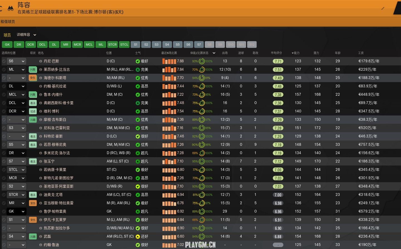
Task: Toggle selection checkmark for 丹尼·巴斯 row
Action: pos(4,61)
